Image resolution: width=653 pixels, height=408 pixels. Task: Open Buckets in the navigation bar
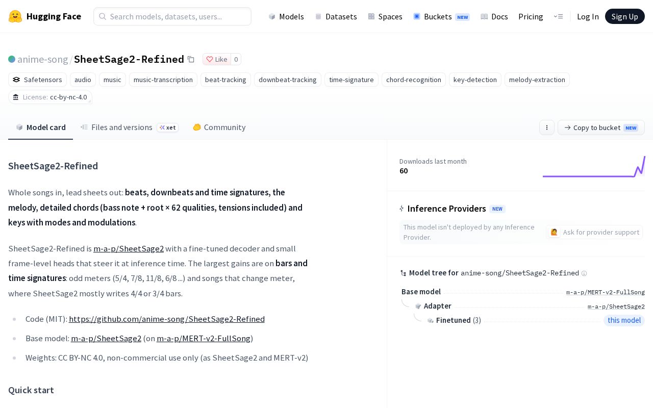tap(441, 16)
